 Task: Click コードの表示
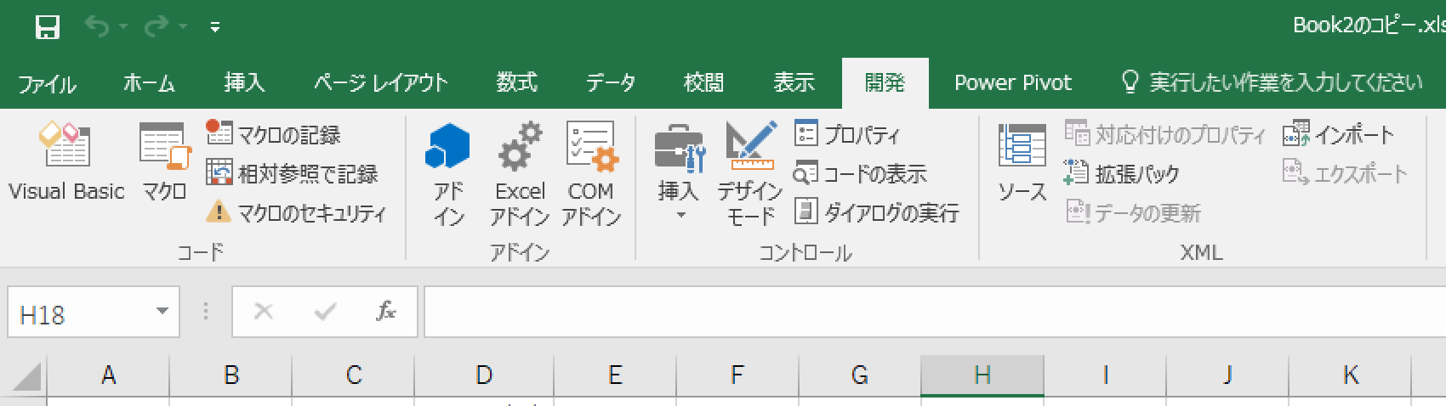[860, 173]
